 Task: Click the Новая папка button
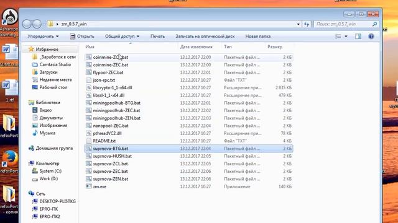(258, 37)
